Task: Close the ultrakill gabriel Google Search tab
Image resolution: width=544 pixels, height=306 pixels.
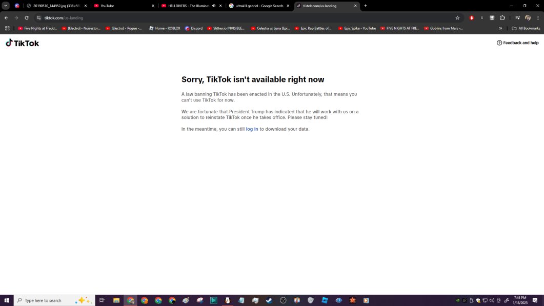Action: tap(288, 6)
